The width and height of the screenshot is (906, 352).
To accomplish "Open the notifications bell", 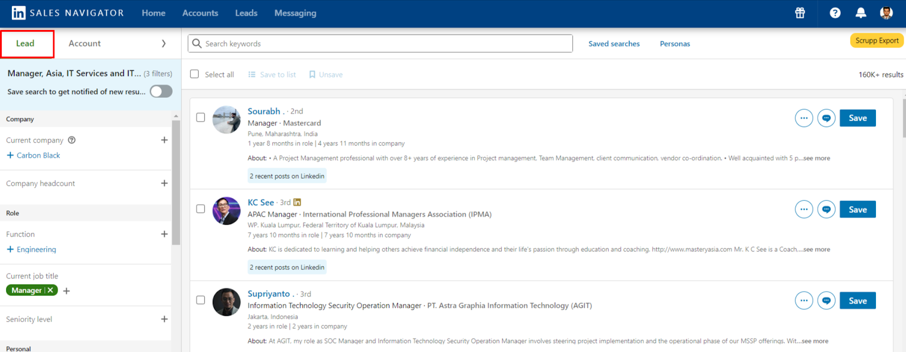I will coord(861,13).
